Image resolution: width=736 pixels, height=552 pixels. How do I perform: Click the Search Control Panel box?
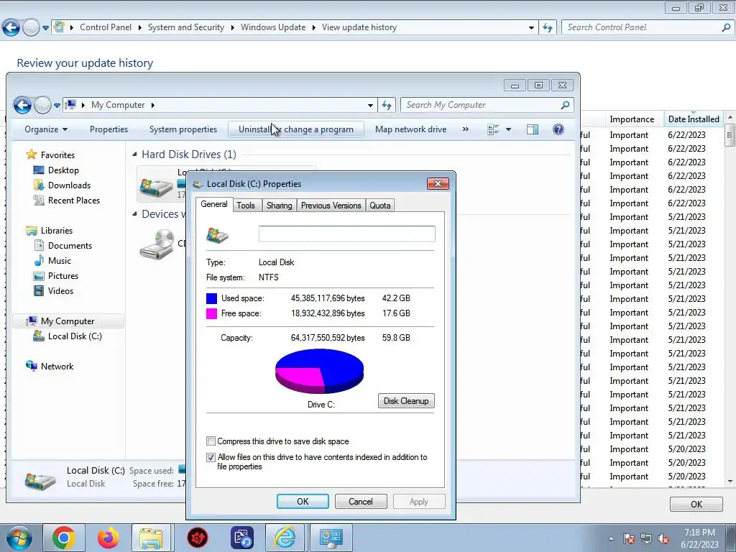point(648,28)
